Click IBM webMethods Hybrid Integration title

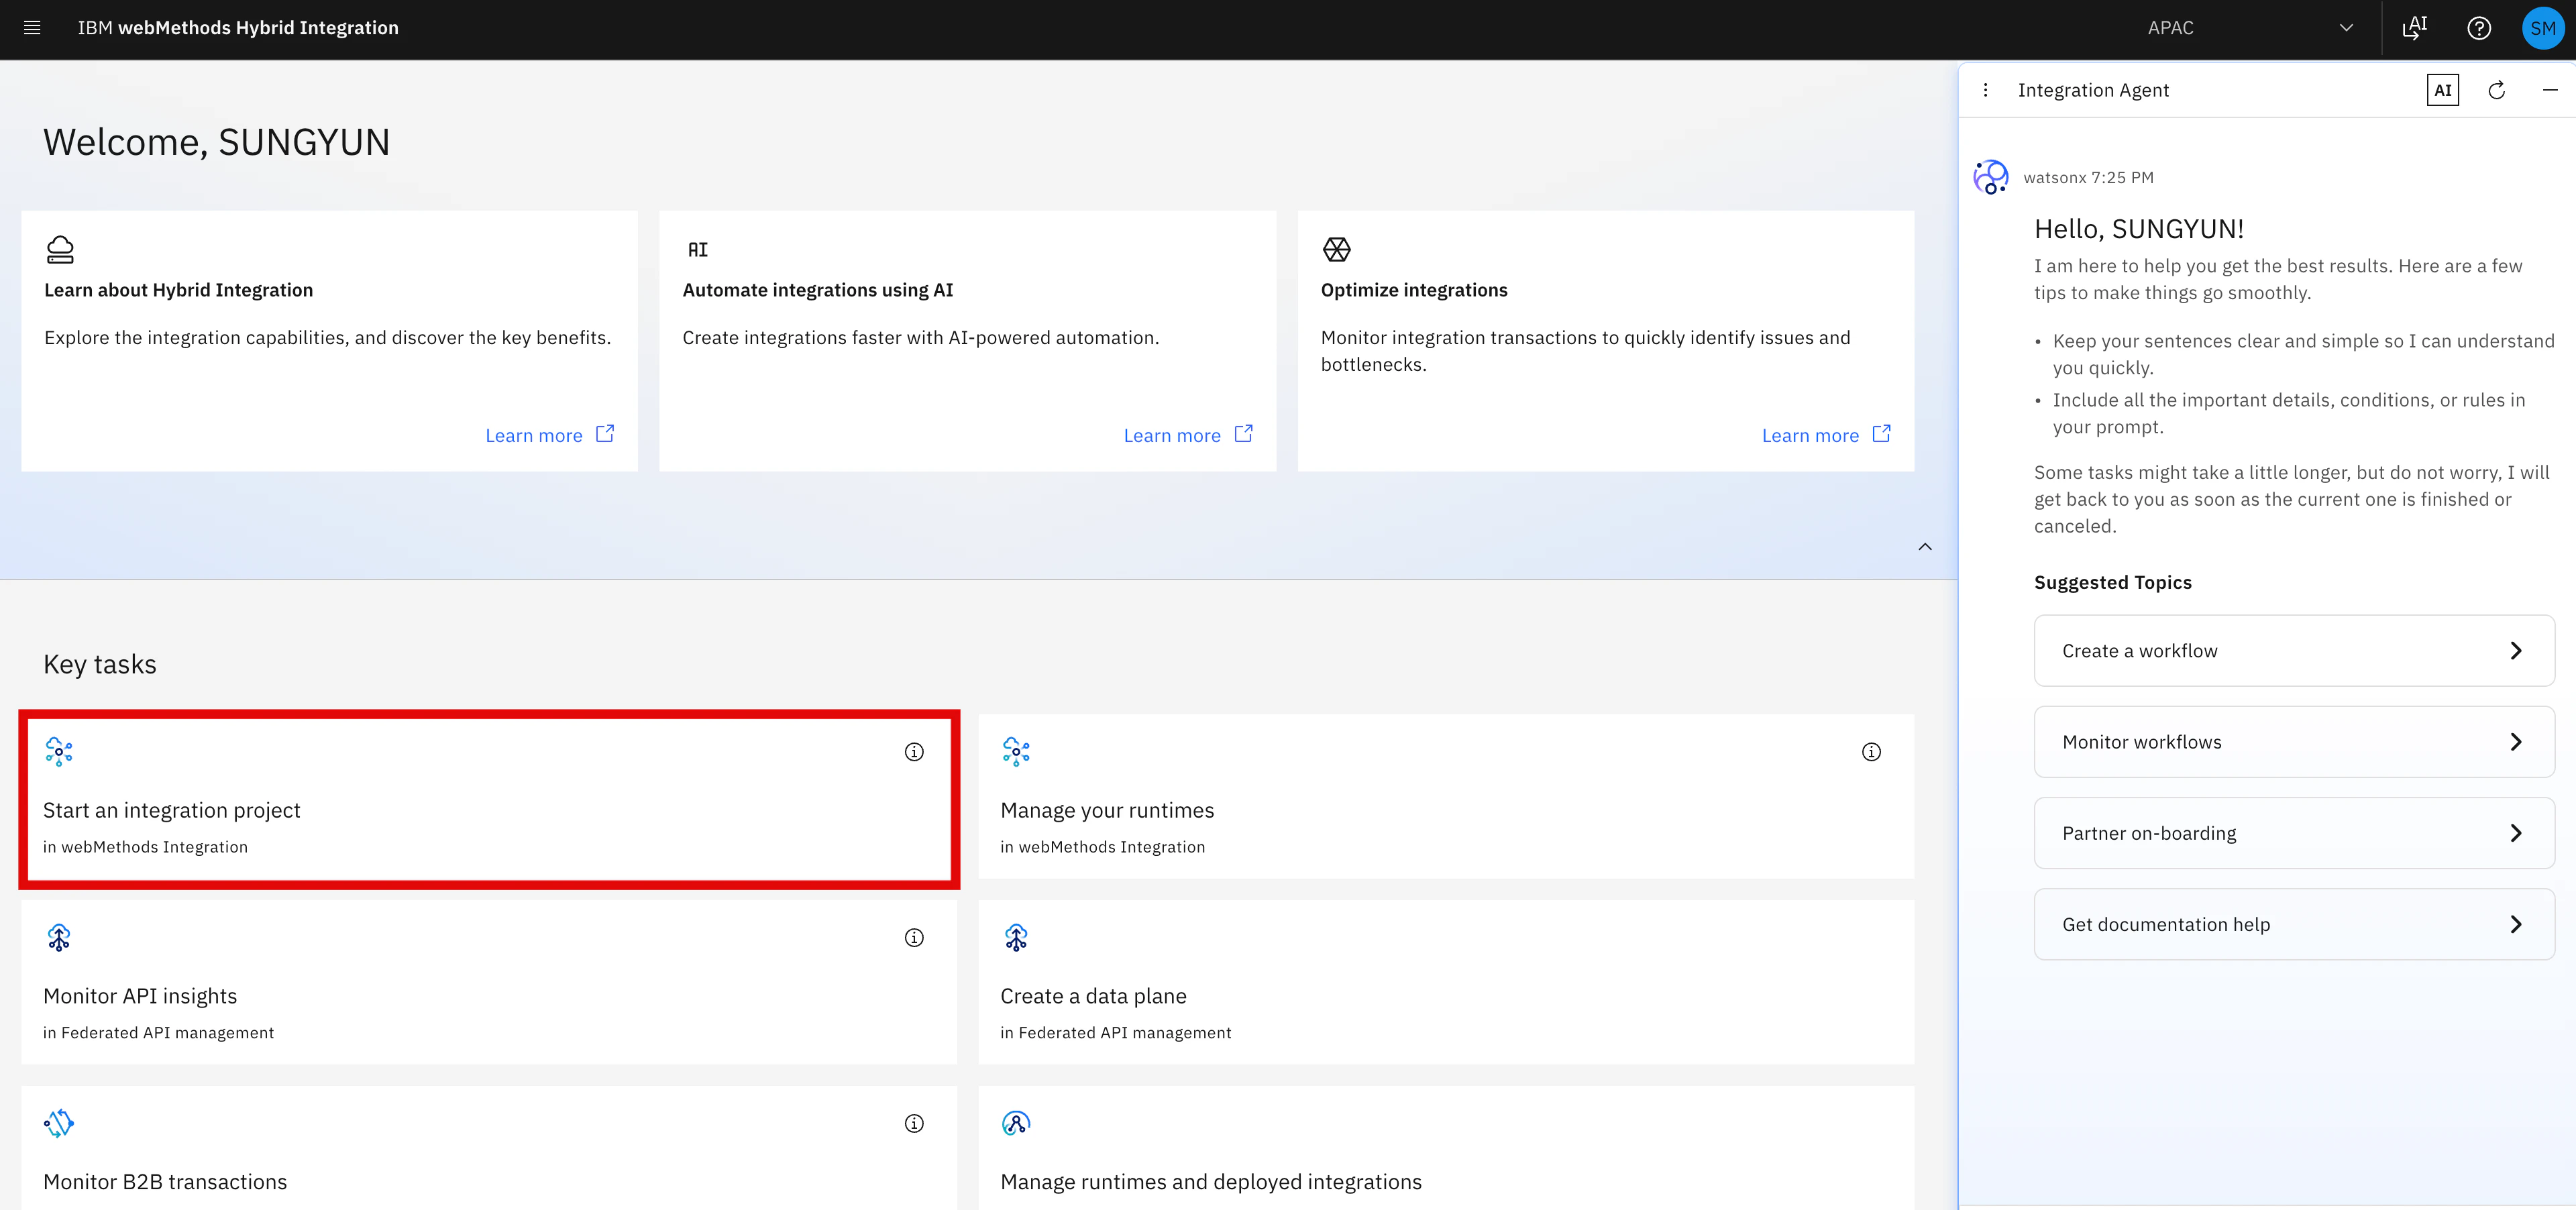point(238,28)
